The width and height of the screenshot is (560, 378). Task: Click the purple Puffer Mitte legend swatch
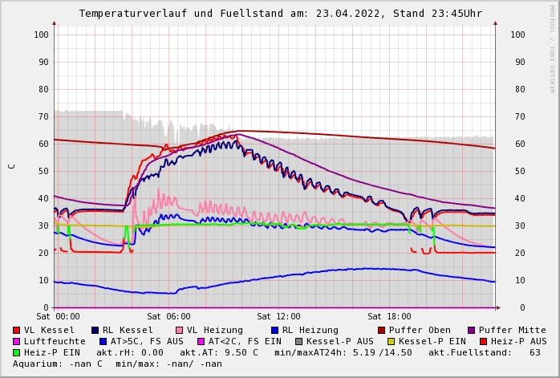coord(472,331)
